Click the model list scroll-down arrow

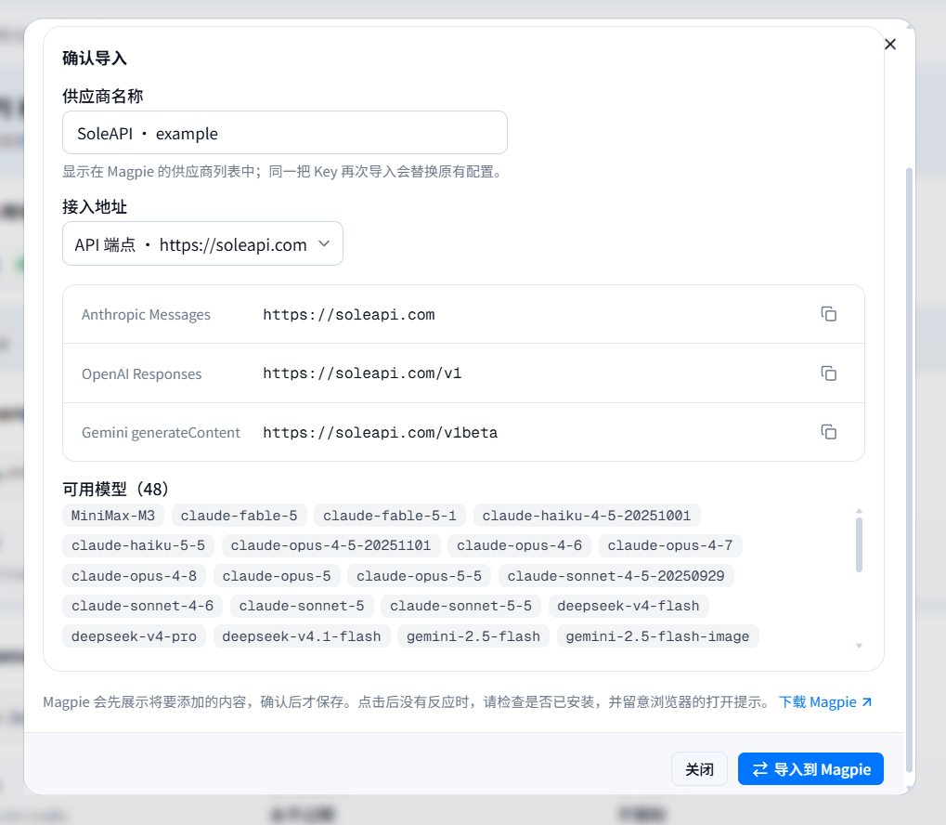[x=859, y=646]
